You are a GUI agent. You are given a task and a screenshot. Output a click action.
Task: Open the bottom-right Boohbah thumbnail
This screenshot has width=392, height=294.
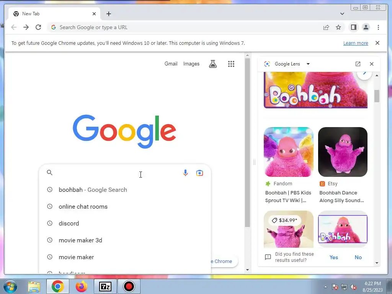point(343,229)
